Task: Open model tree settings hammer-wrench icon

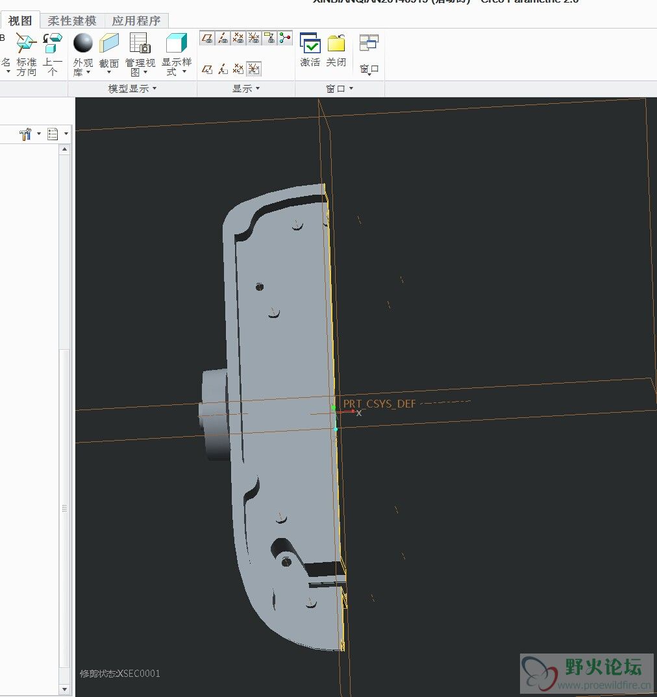Action: pos(26,134)
